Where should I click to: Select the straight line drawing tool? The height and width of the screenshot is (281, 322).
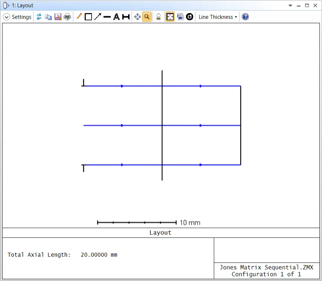tap(107, 17)
